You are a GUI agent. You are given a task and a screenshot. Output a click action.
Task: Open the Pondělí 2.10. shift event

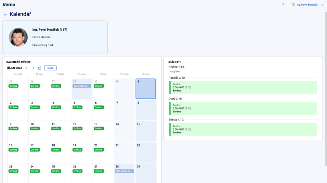coord(243,88)
